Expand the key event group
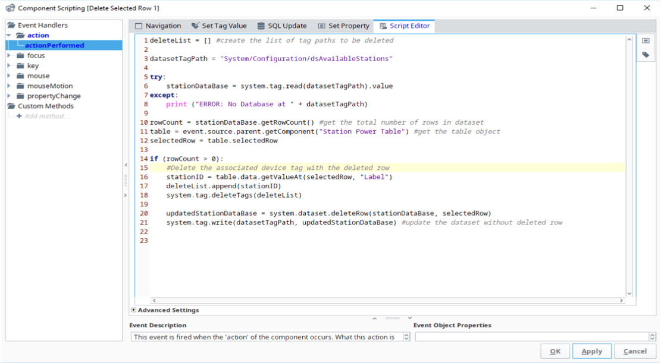This screenshot has height=363, width=661. coord(9,66)
